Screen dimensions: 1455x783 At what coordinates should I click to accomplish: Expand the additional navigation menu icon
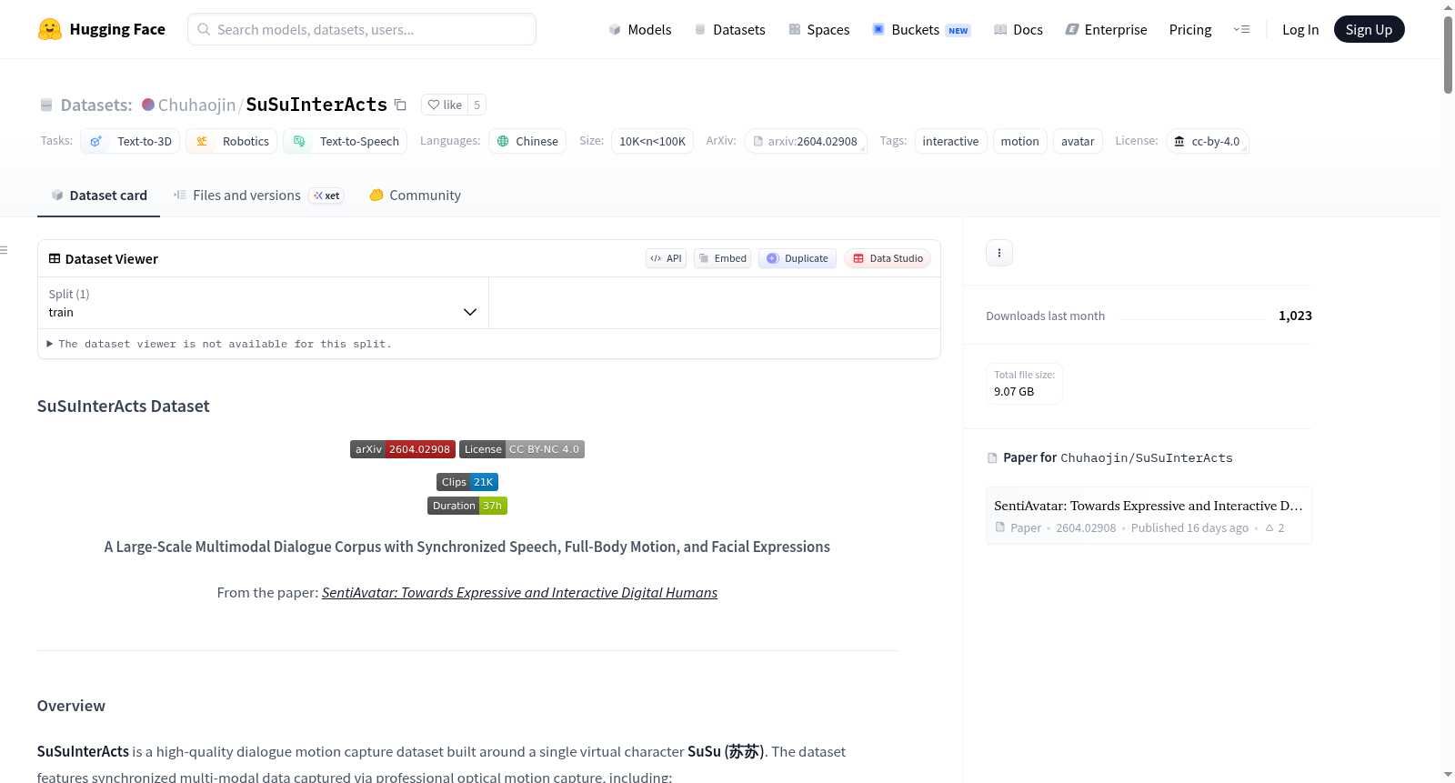click(x=1241, y=30)
